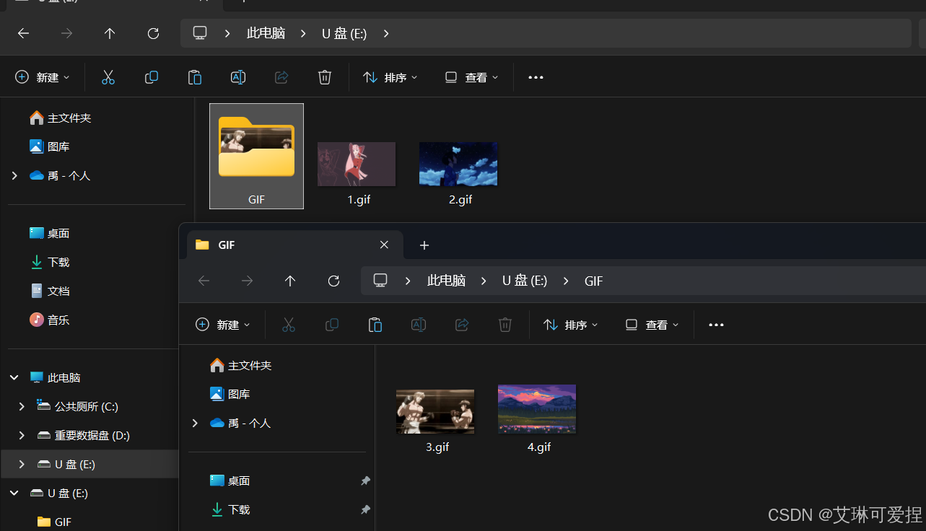The image size is (926, 531).
Task: Open 图库 from the sidebar
Action: [57, 146]
